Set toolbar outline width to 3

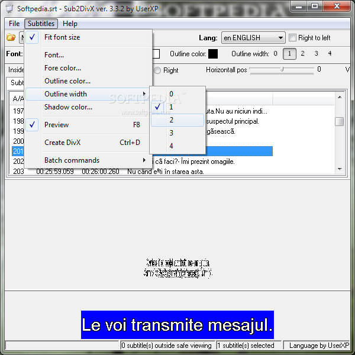[317, 54]
